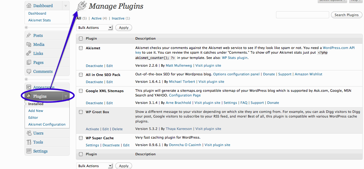The image size is (364, 169).
Task: Click the Media icon in sidebar
Action: tap(29, 44)
